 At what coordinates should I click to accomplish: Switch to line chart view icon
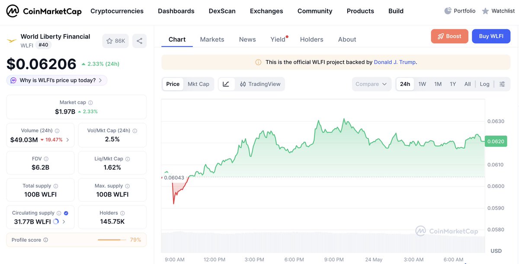pos(226,84)
